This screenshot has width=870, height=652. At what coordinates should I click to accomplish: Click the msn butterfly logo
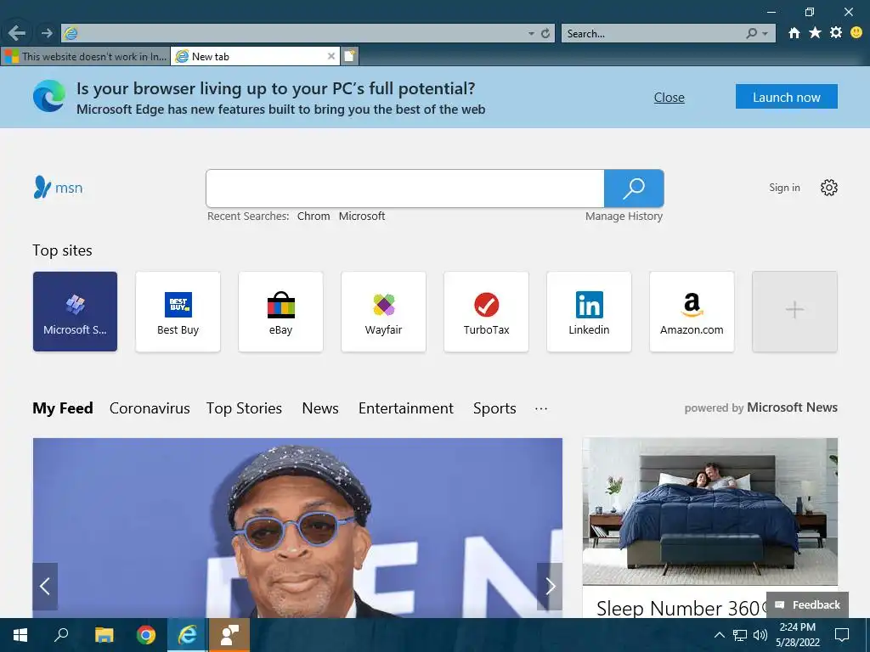click(x=58, y=188)
